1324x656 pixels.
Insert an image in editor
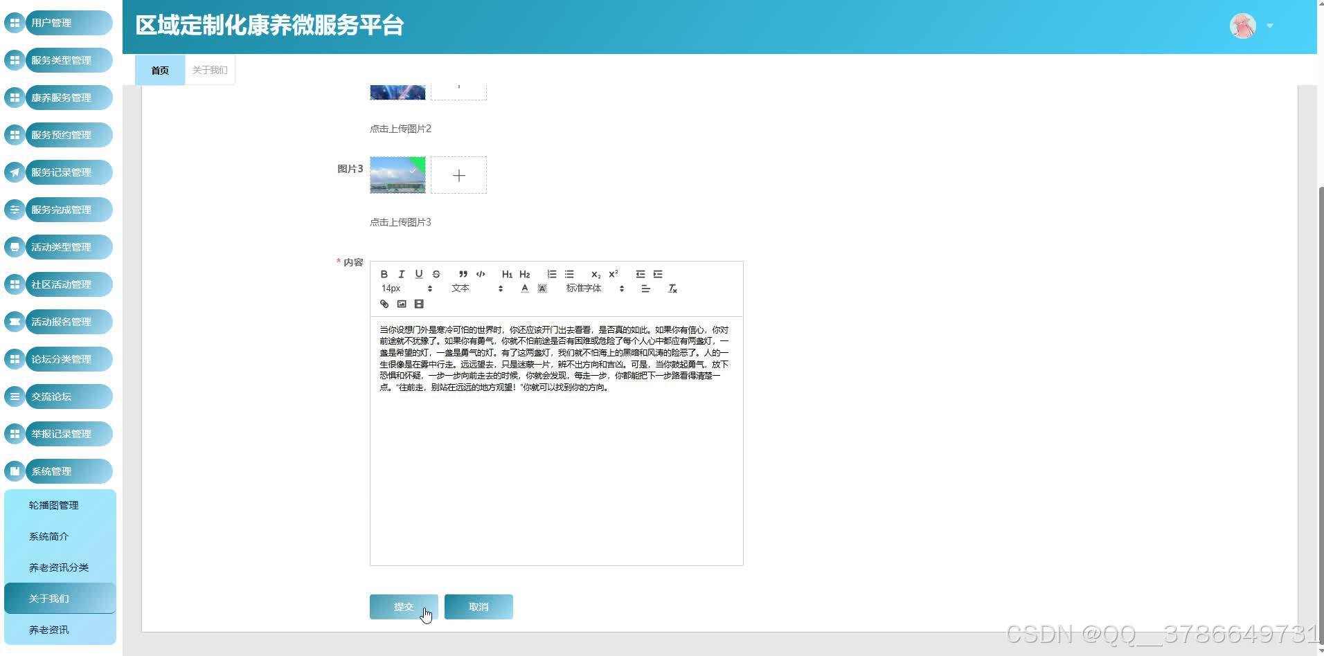pos(402,304)
